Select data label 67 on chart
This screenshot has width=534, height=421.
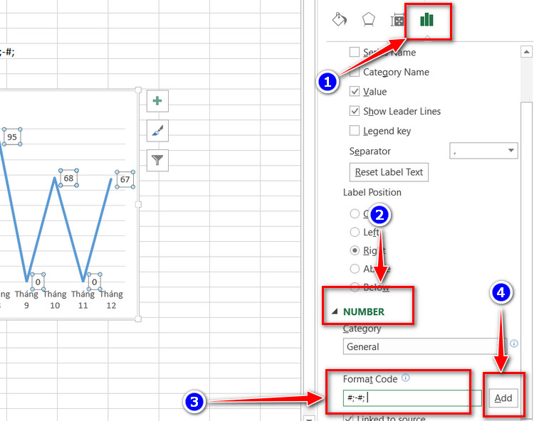pos(125,179)
